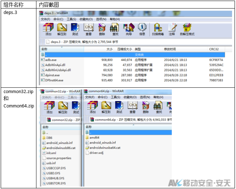This screenshot has width=236, height=189.
Task: Open File menu in deps.3 window
Action: coord(46,19)
